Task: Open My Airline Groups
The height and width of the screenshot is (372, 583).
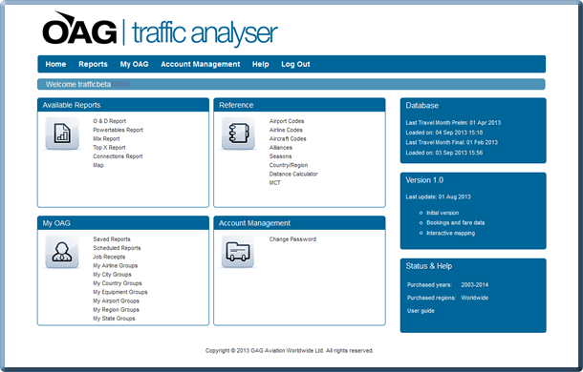Action: click(x=116, y=265)
